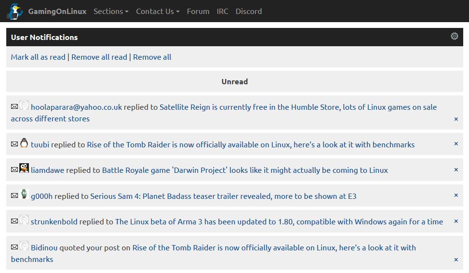Open the notification settings gear
469x273 pixels.
454,36
